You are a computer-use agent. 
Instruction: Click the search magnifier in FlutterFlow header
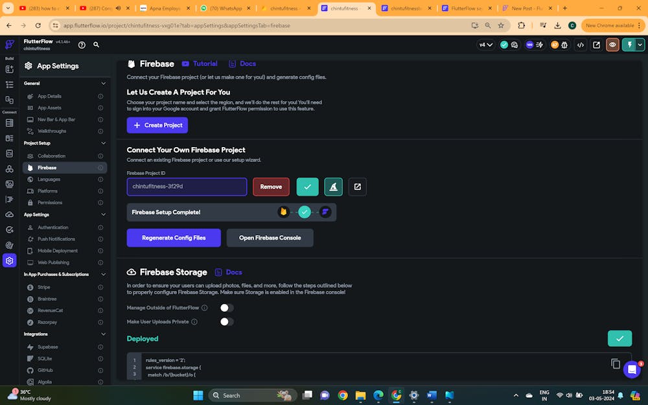(x=97, y=45)
